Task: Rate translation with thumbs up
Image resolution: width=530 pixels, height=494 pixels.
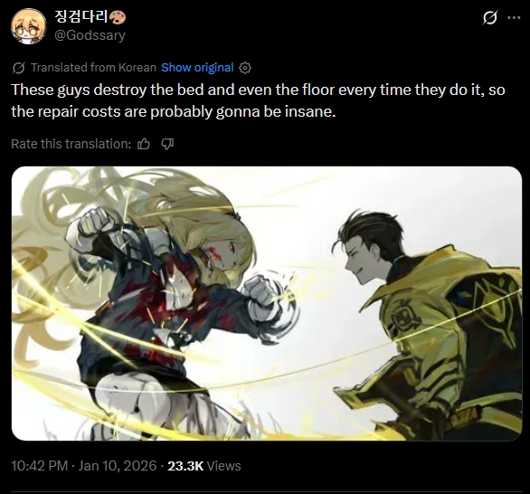Action: tap(144, 144)
